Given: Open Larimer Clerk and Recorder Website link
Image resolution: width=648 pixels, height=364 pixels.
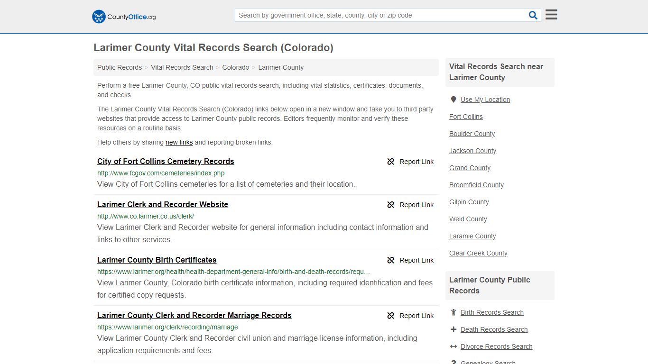Looking at the screenshot, I should coord(163,204).
